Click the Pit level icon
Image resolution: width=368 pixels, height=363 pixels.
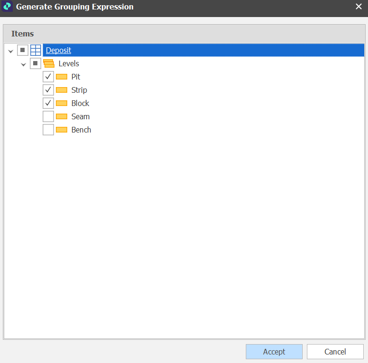62,77
